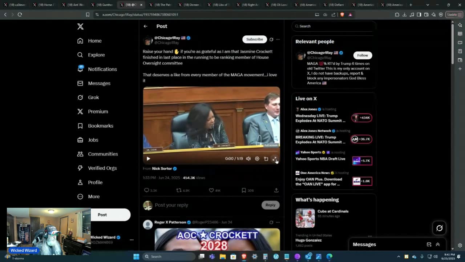Open the Windows Start menu

pyautogui.click(x=136, y=257)
